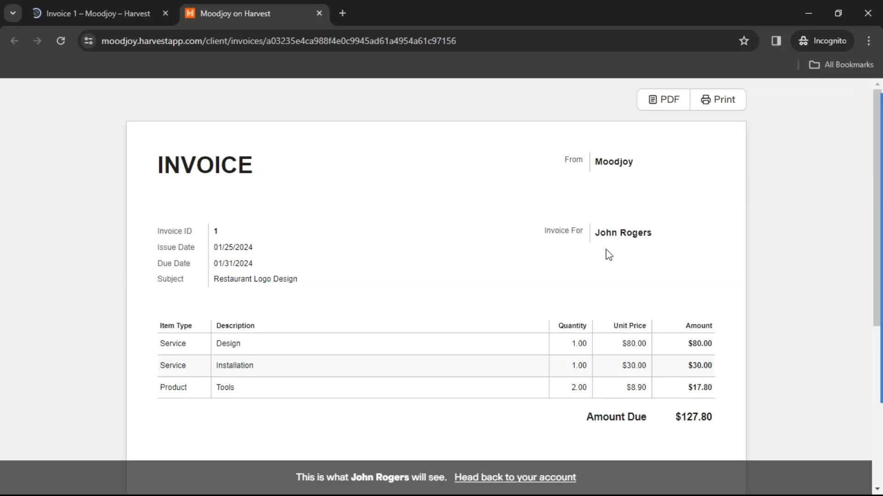
Task: Click the Harvest app favicon tab
Action: click(x=190, y=13)
